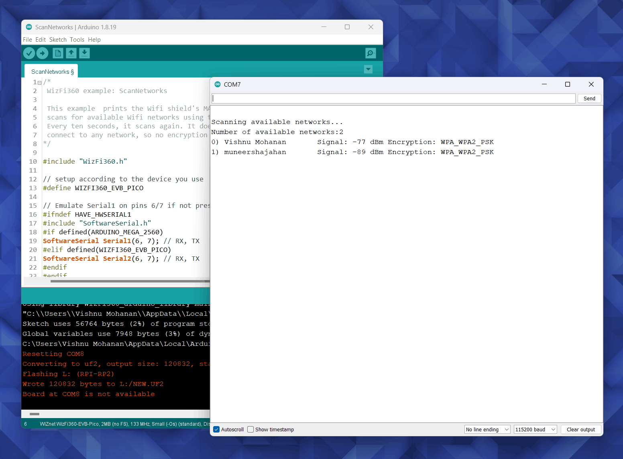The height and width of the screenshot is (459, 623).
Task: Open the Tools menu
Action: 77,40
